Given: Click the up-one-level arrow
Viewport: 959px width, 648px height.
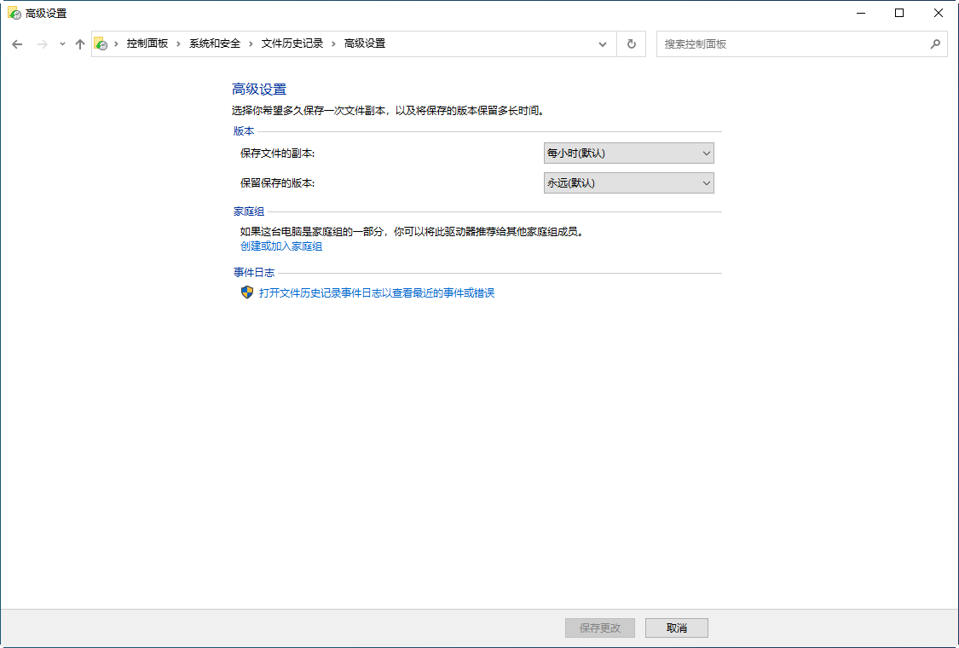Looking at the screenshot, I should tap(80, 43).
